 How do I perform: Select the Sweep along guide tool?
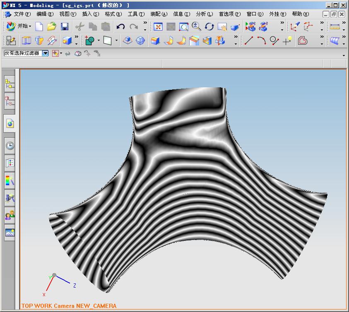tap(52, 41)
